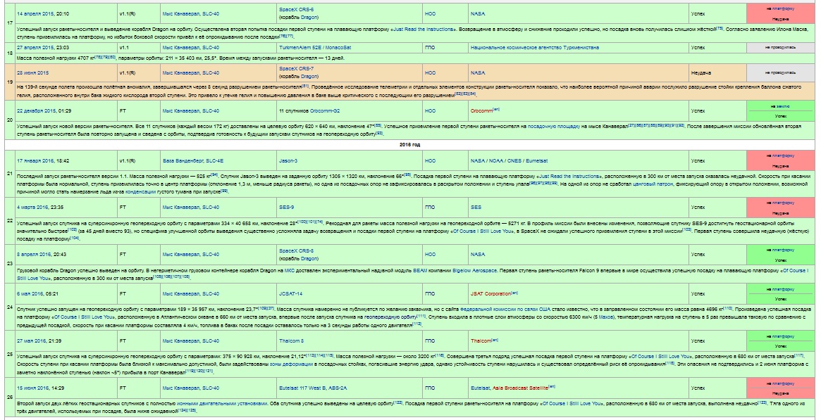Screen dimensions: 821x420
Task: Follow the 'ионными двигательными установками' link
Action: [x=222, y=403]
